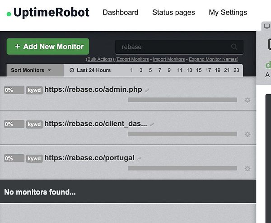Screen dimensions: 271x223
Task: Click the Export Monitors link
Action: (132, 59)
